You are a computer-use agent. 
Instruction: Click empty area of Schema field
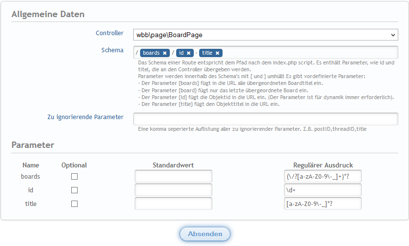point(312,53)
